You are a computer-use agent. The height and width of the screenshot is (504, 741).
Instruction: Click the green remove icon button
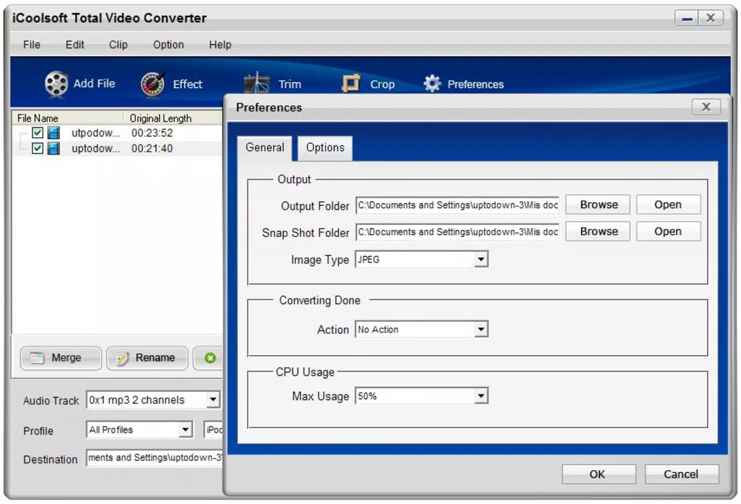tap(210, 358)
